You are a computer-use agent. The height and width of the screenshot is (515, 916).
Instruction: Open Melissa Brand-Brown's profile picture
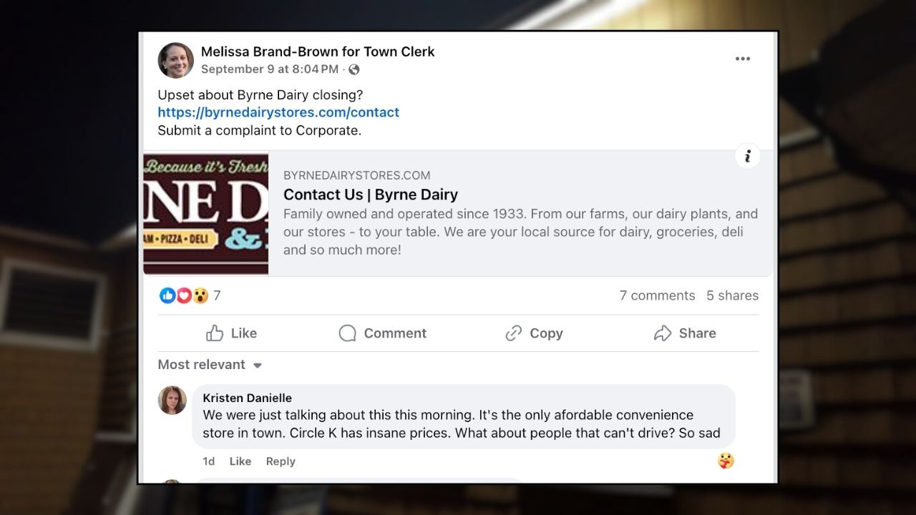click(x=175, y=60)
